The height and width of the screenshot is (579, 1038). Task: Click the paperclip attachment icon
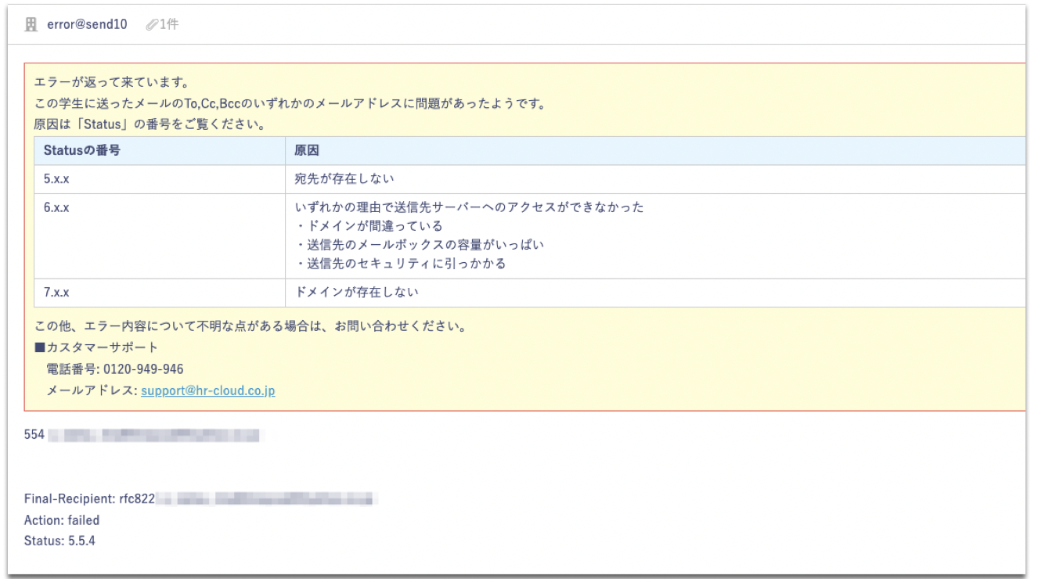152,25
